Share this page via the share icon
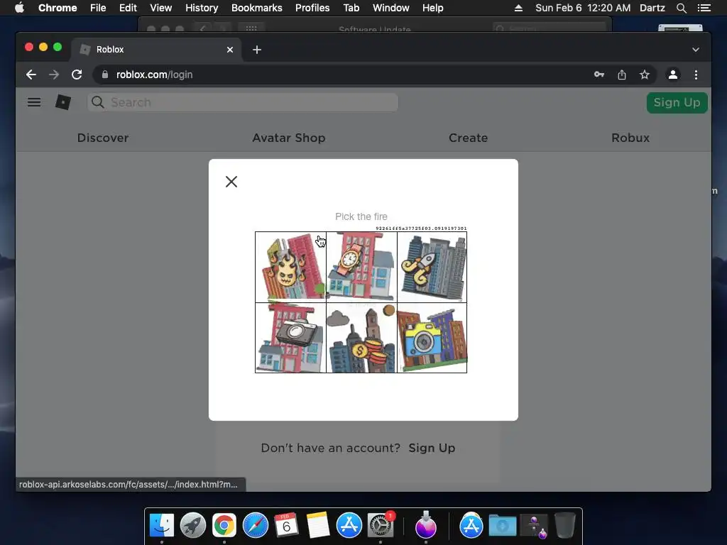Screen dimensions: 727x545 [622, 75]
